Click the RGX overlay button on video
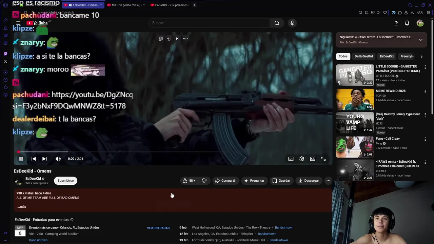The image size is (434, 244). tap(185, 39)
